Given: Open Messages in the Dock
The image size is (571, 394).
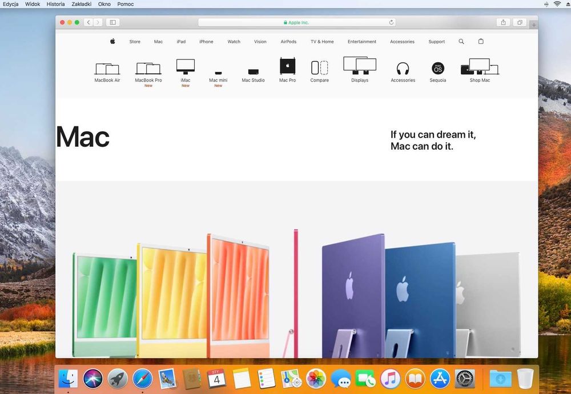Looking at the screenshot, I should [x=341, y=379].
